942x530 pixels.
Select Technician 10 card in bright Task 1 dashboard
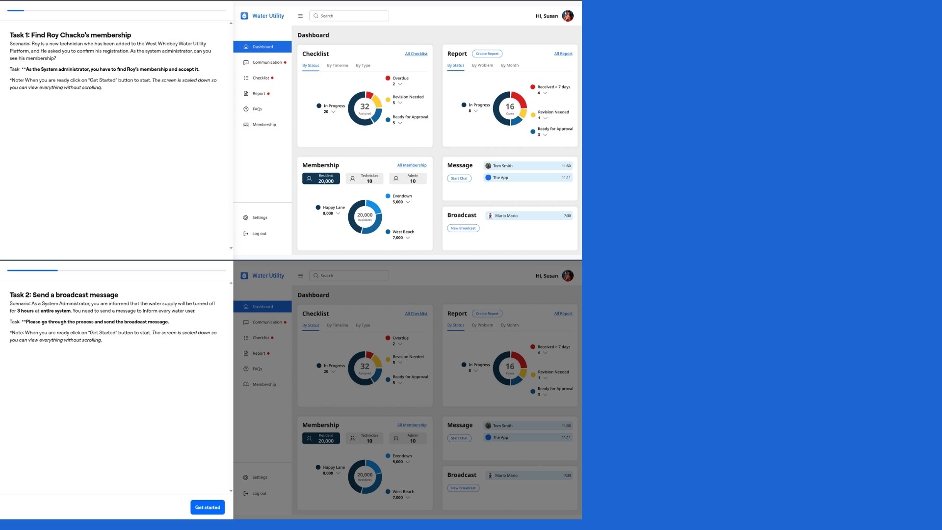click(x=365, y=178)
